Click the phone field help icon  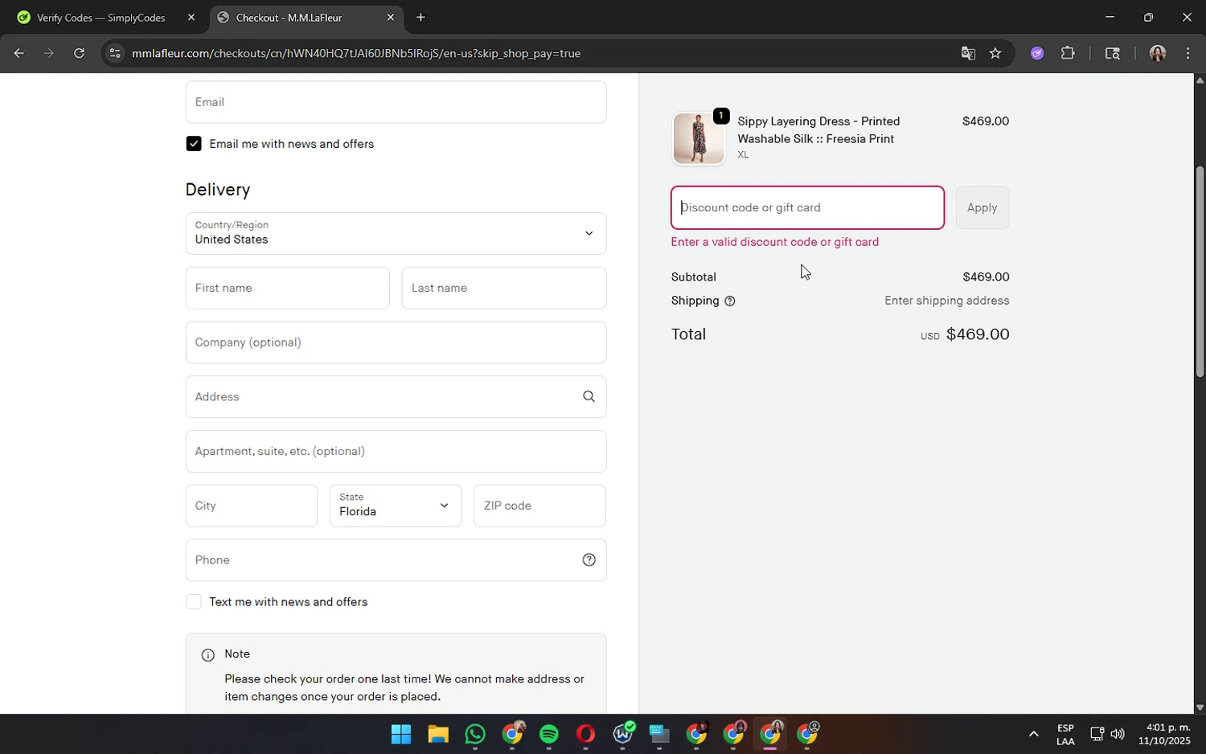[x=589, y=560]
